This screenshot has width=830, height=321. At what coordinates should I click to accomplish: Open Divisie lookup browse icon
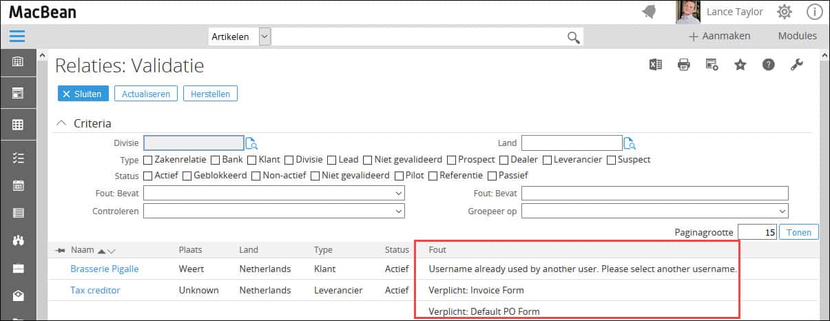point(252,143)
